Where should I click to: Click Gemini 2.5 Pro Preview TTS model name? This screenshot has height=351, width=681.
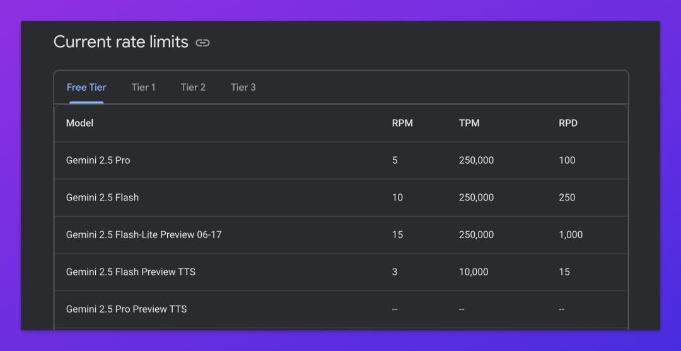(126, 309)
